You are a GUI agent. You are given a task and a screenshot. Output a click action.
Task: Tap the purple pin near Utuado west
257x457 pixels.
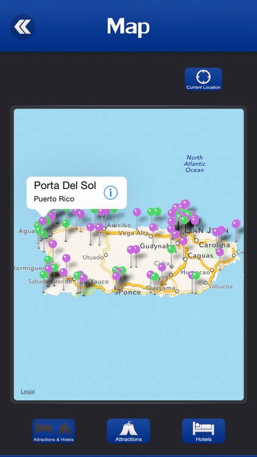coord(66,258)
